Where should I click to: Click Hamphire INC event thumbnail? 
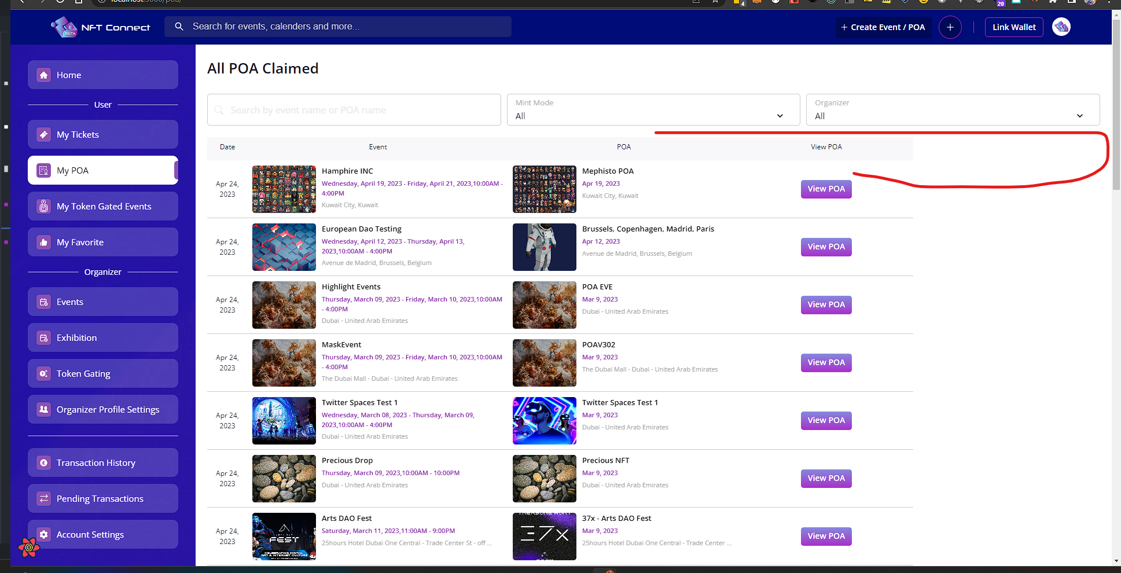[284, 189]
